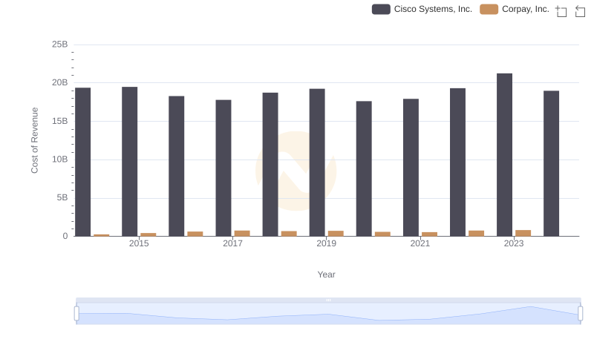
Task: Click the x-axis label 2021
Action: [420, 243]
